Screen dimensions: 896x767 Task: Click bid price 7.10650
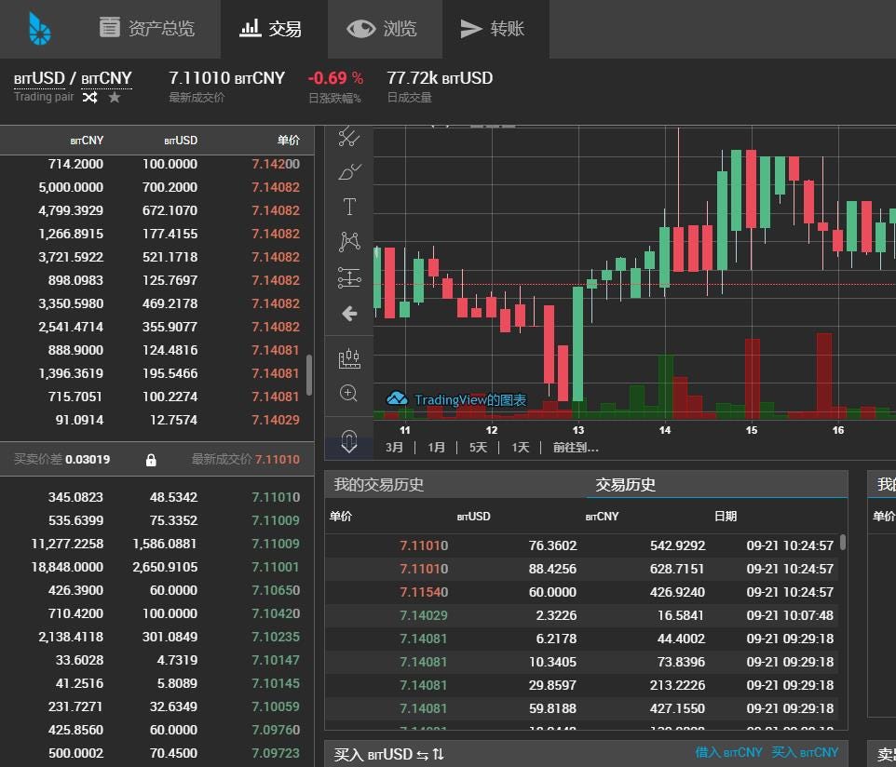click(276, 590)
